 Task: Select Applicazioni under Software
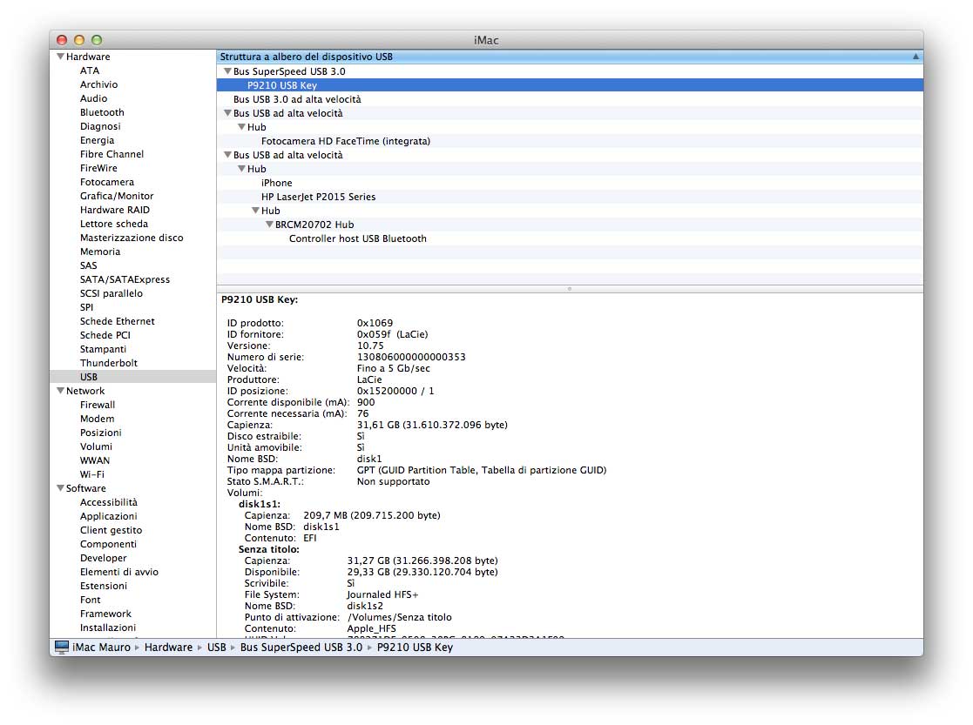tap(108, 516)
